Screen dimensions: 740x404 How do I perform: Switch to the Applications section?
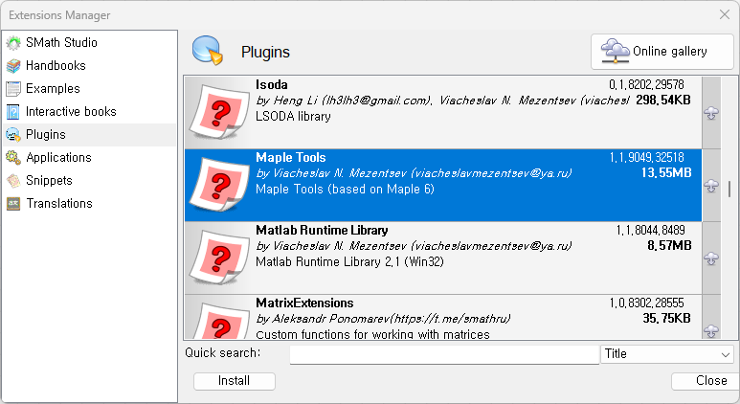pyautogui.click(x=58, y=158)
